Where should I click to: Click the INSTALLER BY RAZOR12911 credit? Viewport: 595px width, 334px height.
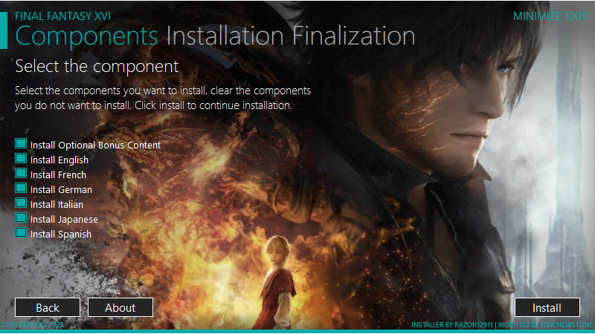point(452,325)
